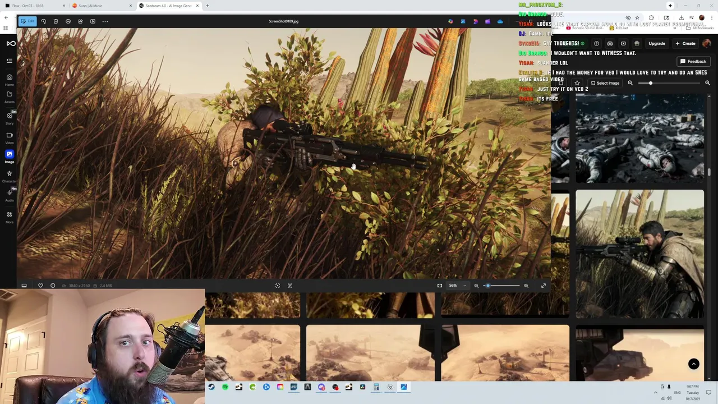Image resolution: width=718 pixels, height=404 pixels.
Task: Open Story in the left sidebar
Action: [10, 118]
